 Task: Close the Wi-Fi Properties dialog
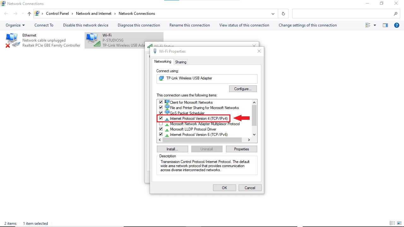pos(259,51)
